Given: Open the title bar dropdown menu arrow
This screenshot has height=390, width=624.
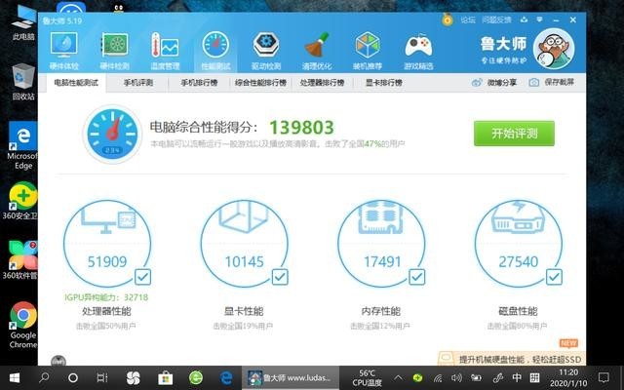Looking at the screenshot, I should point(539,19).
